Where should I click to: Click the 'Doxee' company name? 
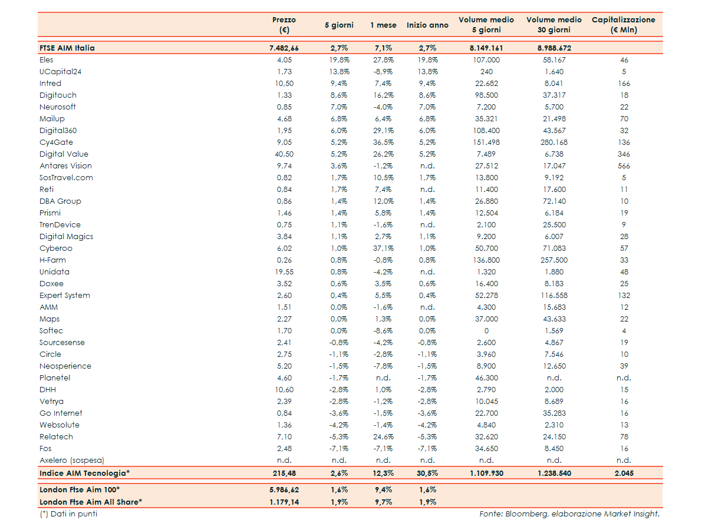[52, 284]
